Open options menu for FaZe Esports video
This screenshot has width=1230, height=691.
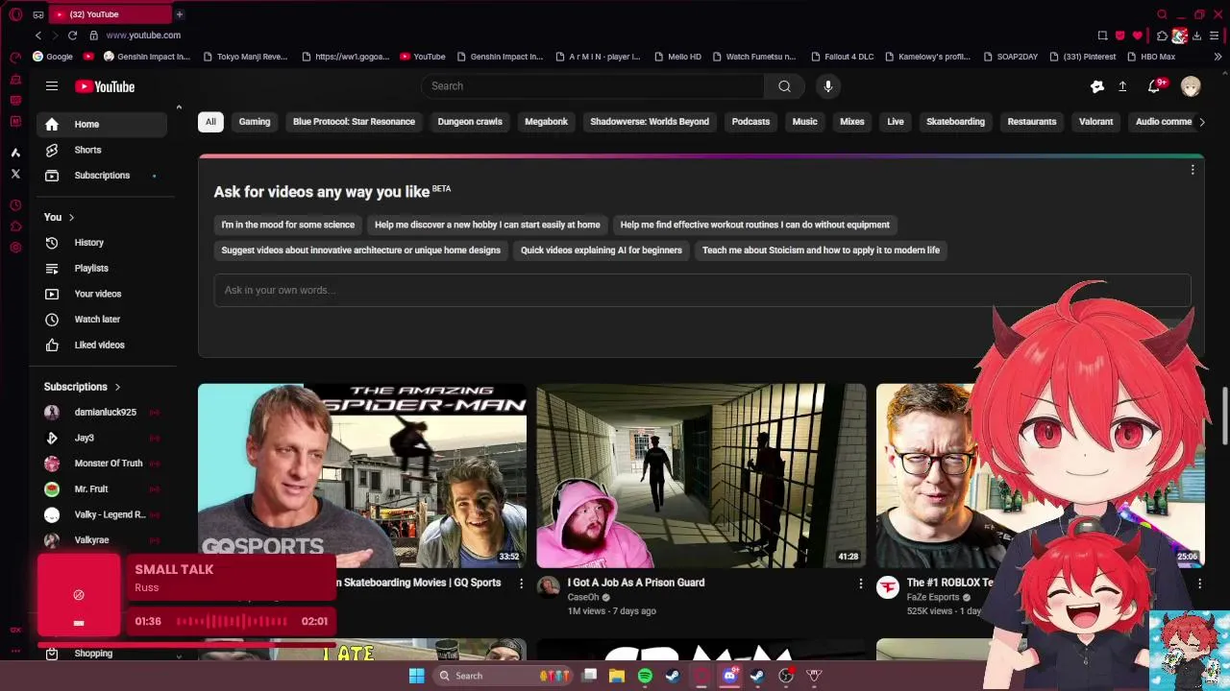pos(1199,584)
